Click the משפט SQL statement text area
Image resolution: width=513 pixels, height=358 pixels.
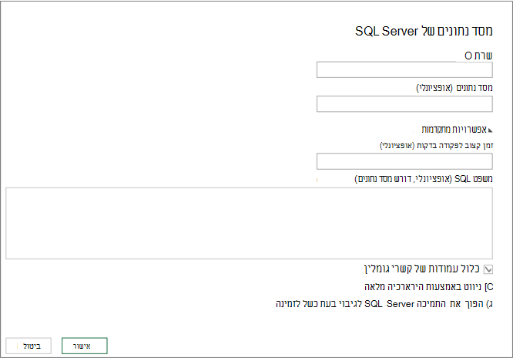click(249, 223)
